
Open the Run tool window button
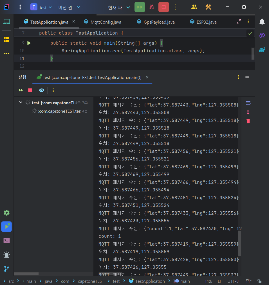pos(6,227)
